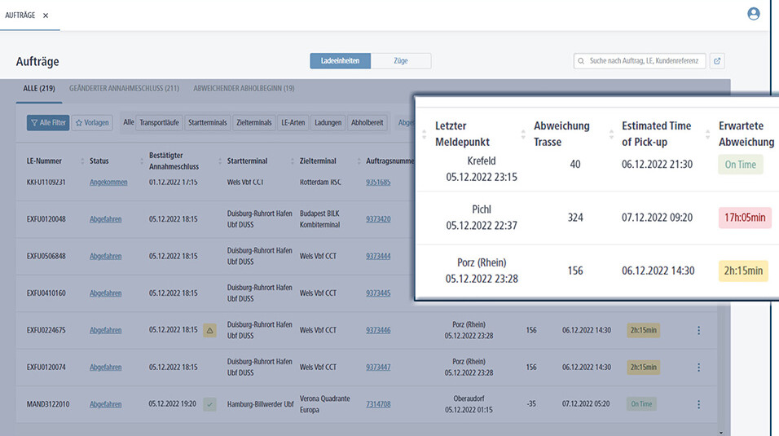779x436 pixels.
Task: Open Startterminals filter
Action: pos(207,123)
